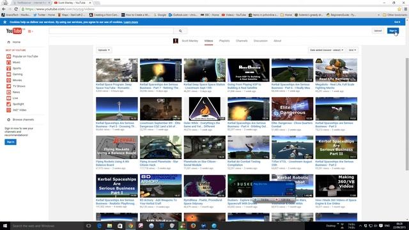Open Date added sort dropdown
The width and height of the screenshot is (409, 230).
pos(327,50)
